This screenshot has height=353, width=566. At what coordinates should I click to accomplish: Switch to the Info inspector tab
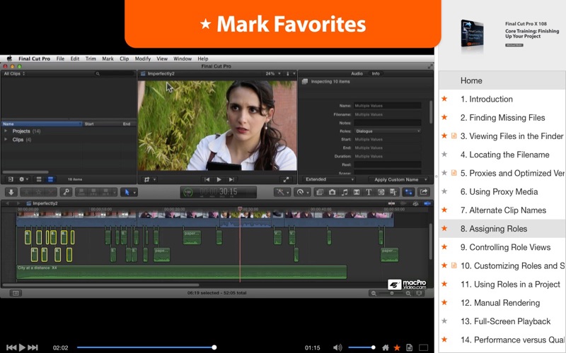pos(376,73)
